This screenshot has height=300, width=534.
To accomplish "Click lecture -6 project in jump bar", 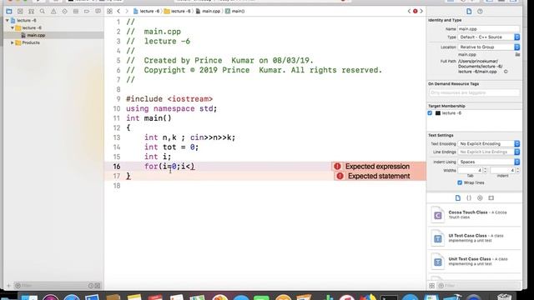I will tap(147, 11).
